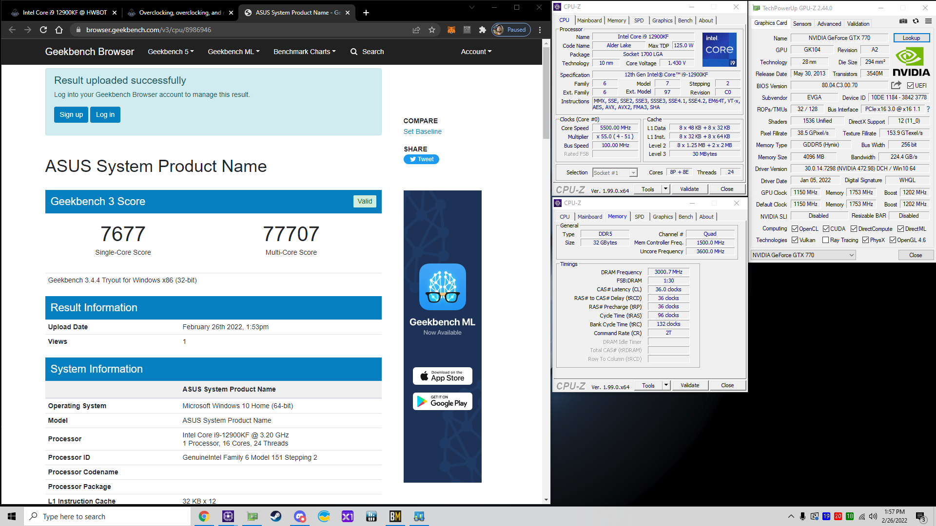Click the taskbar search box

click(x=107, y=516)
